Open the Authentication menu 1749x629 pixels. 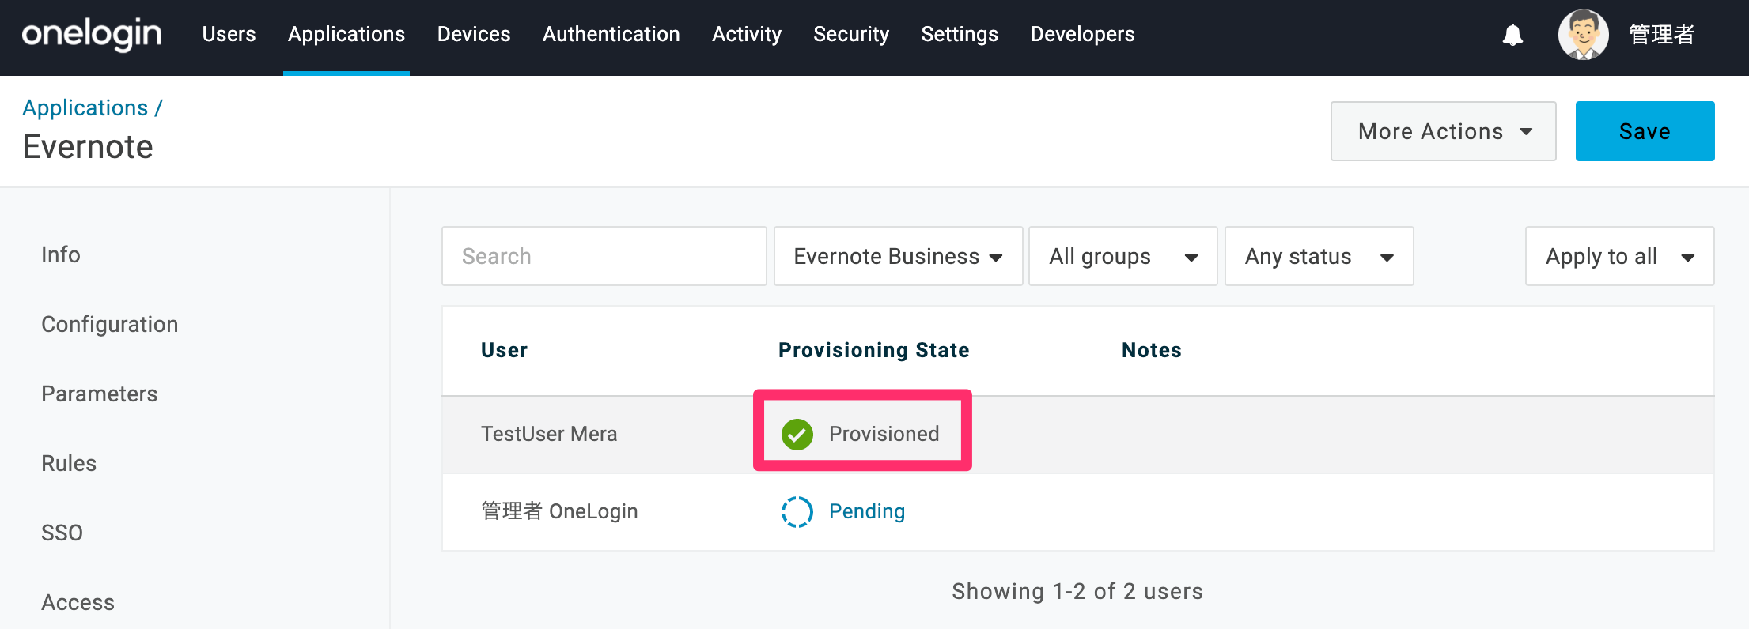point(611,35)
